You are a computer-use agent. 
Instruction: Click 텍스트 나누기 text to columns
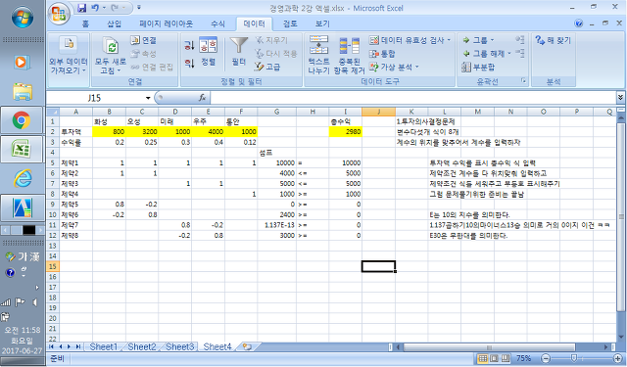[x=318, y=55]
